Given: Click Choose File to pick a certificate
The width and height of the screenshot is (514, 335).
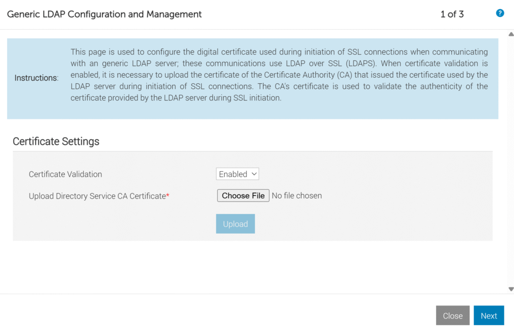Looking at the screenshot, I should click(x=243, y=196).
